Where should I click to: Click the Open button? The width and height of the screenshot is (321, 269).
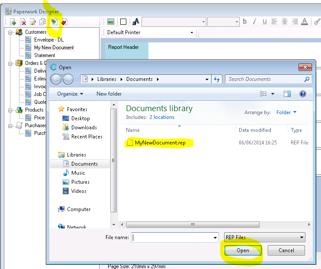[x=243, y=250]
